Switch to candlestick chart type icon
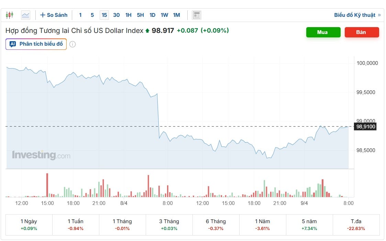The width and height of the screenshot is (386, 241). [x=9, y=15]
